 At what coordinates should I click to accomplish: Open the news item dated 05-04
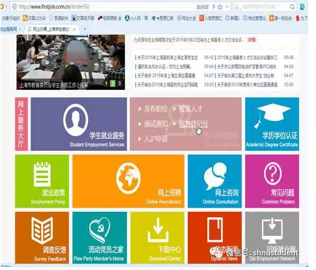click(x=164, y=66)
